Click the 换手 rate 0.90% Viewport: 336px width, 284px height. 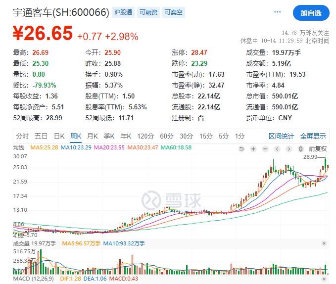(x=114, y=74)
